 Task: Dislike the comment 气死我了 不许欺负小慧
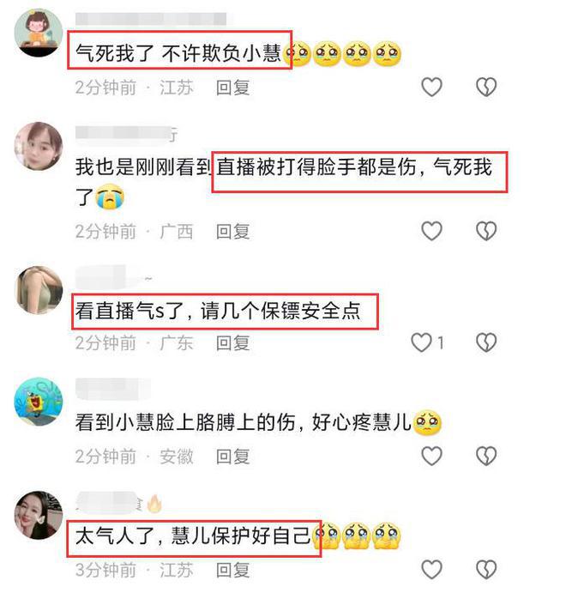(x=486, y=87)
